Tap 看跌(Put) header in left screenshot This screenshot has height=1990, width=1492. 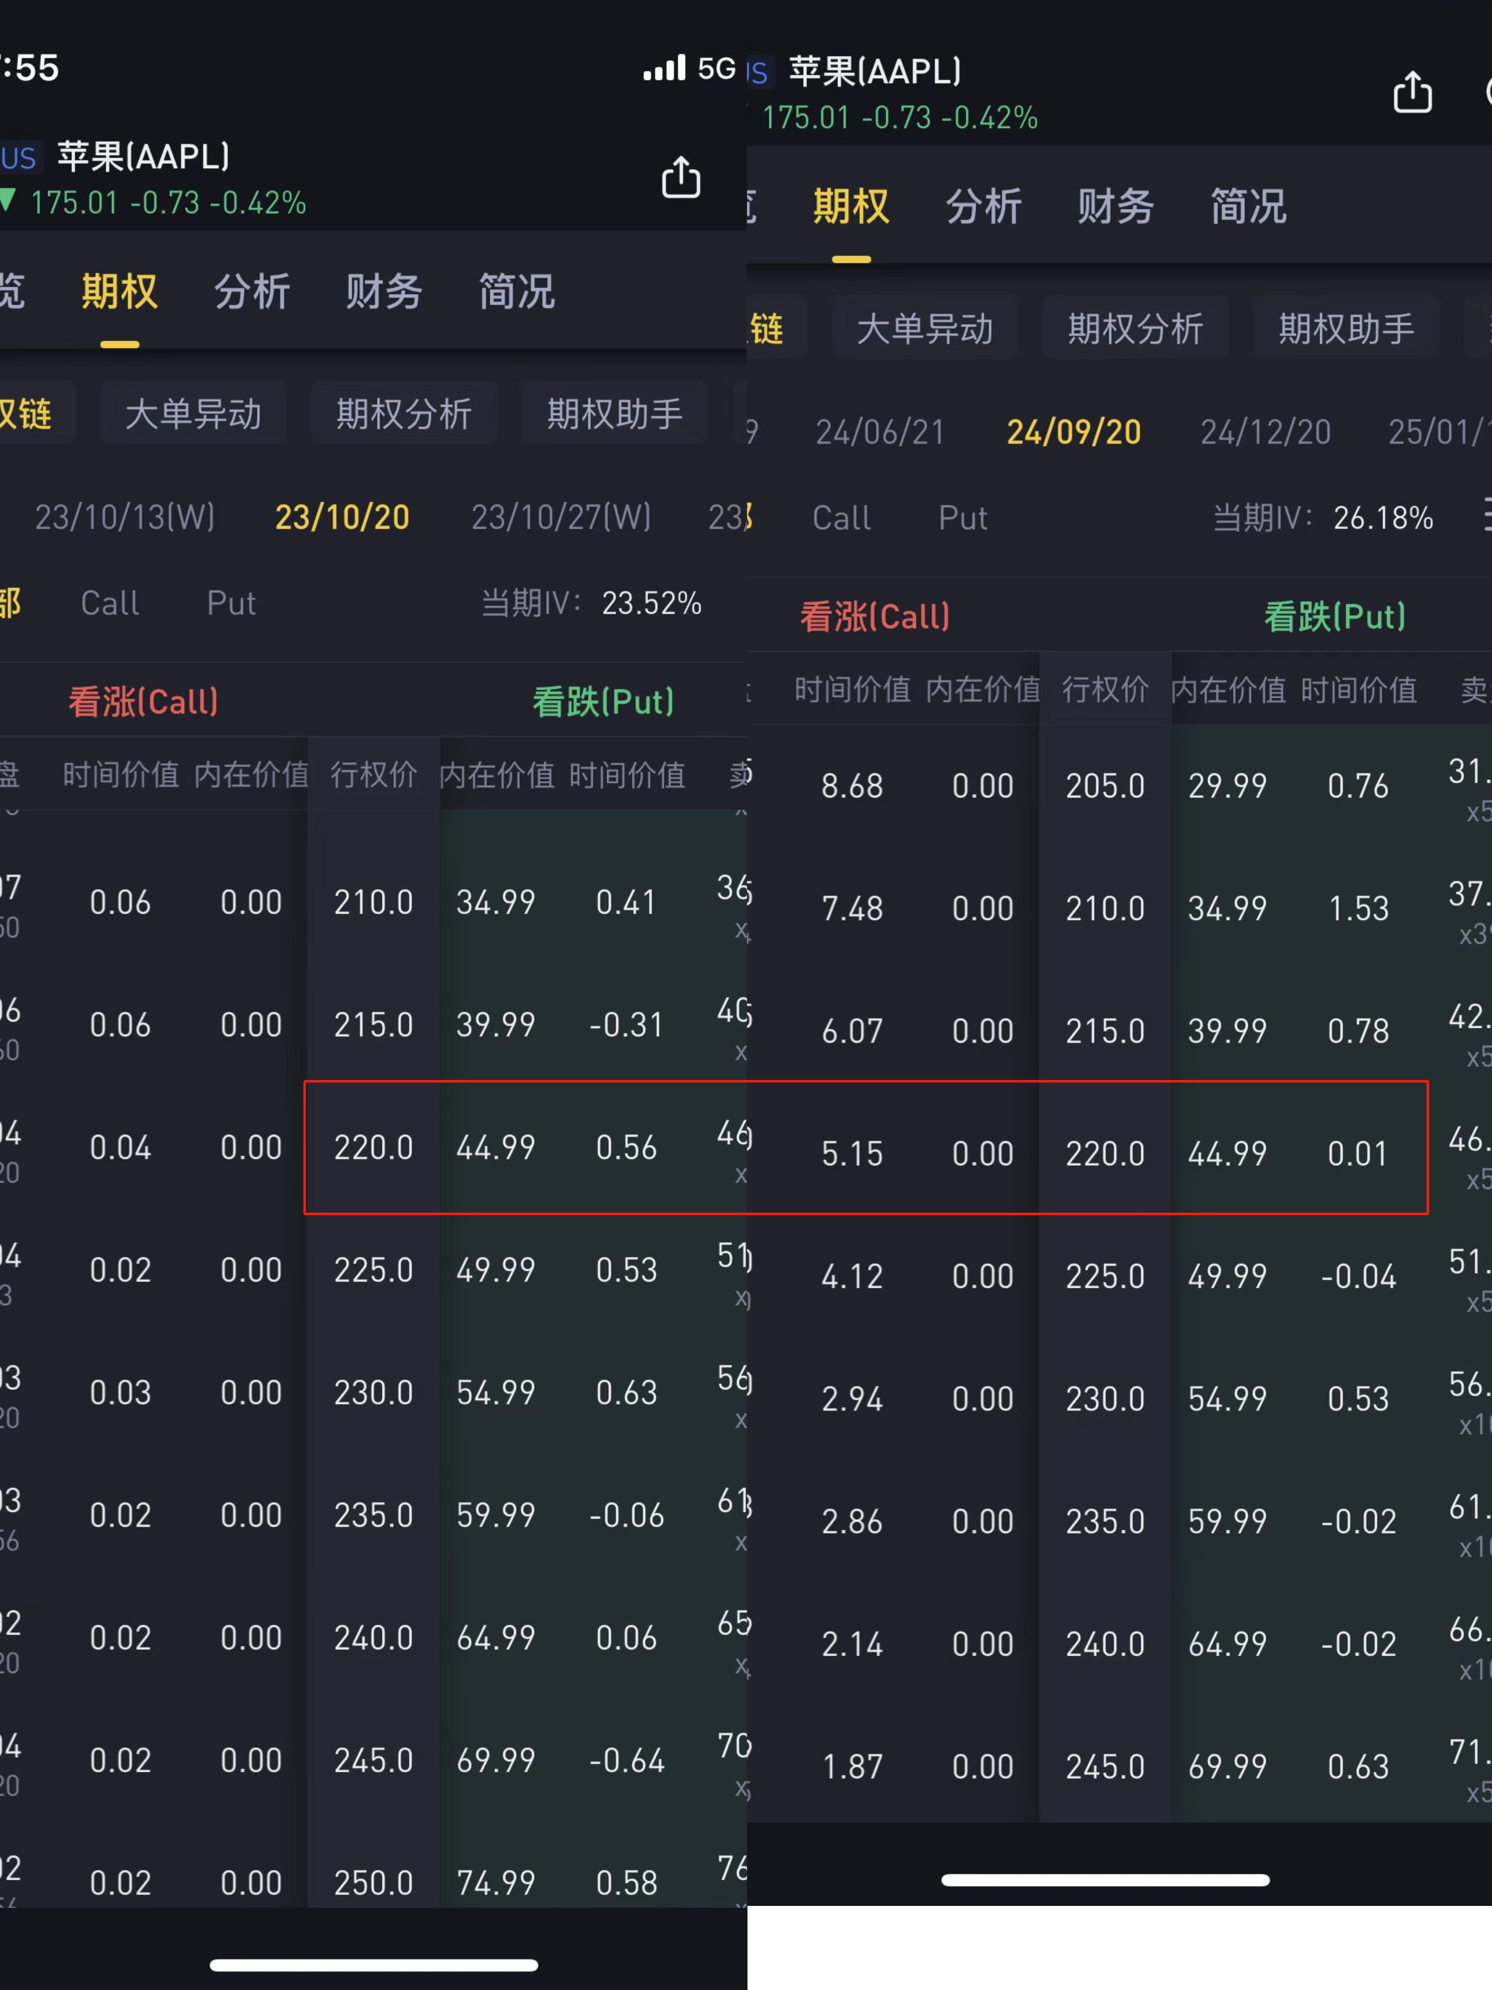pyautogui.click(x=603, y=702)
